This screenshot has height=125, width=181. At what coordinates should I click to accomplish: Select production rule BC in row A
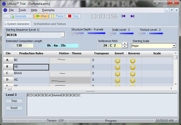coord(31,60)
